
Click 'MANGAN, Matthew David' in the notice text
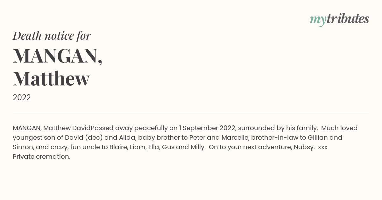[x=52, y=128]
